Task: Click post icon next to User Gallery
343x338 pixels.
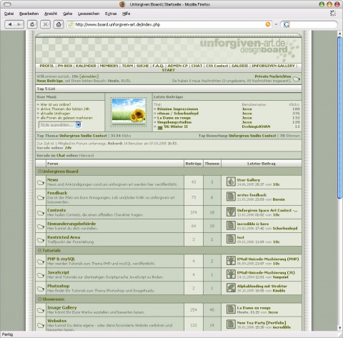Action: pos(231,182)
